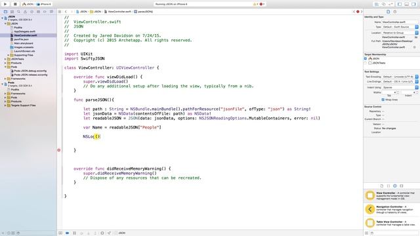Toggle the utilities panel visibility
This screenshot has height=236, width=420.
[x=413, y=5]
